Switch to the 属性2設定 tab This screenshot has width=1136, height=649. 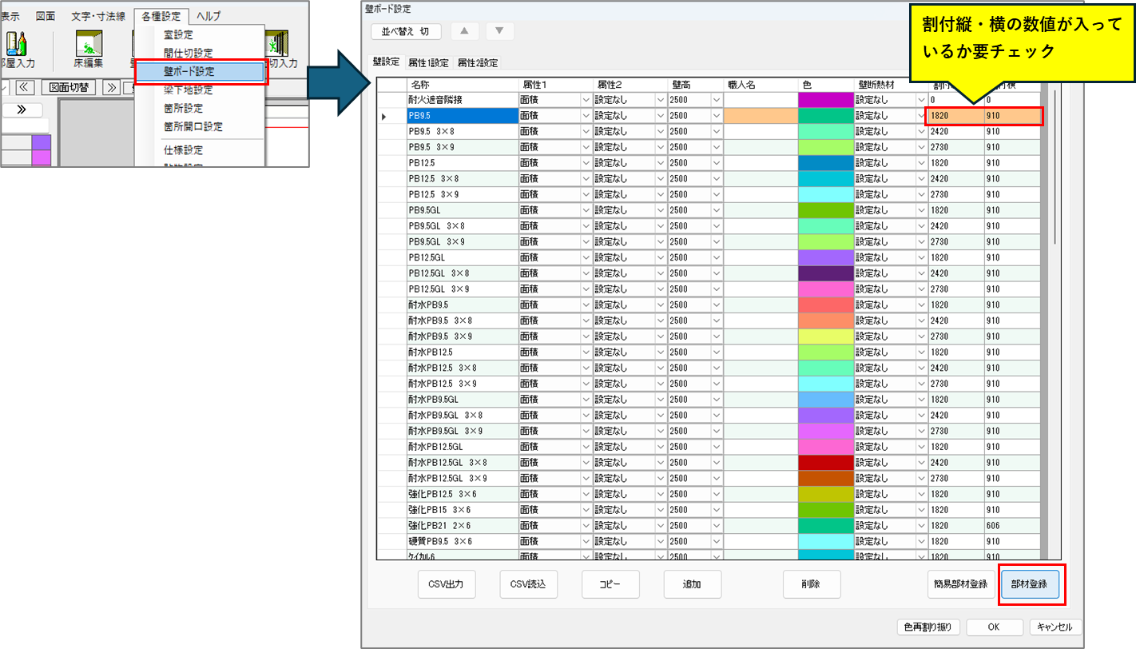(x=477, y=62)
